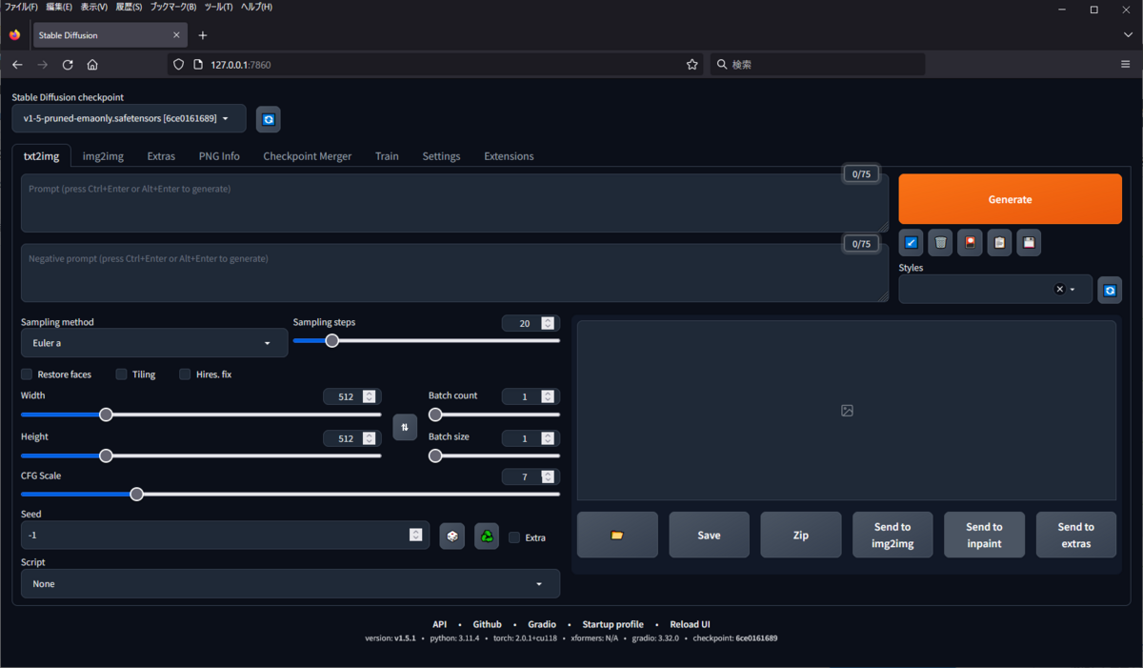Open the Github footer link
The width and height of the screenshot is (1143, 668).
tap(487, 624)
